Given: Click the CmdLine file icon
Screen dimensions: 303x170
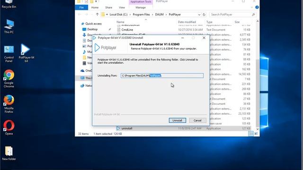Looking at the screenshot, I should (x=119, y=30).
